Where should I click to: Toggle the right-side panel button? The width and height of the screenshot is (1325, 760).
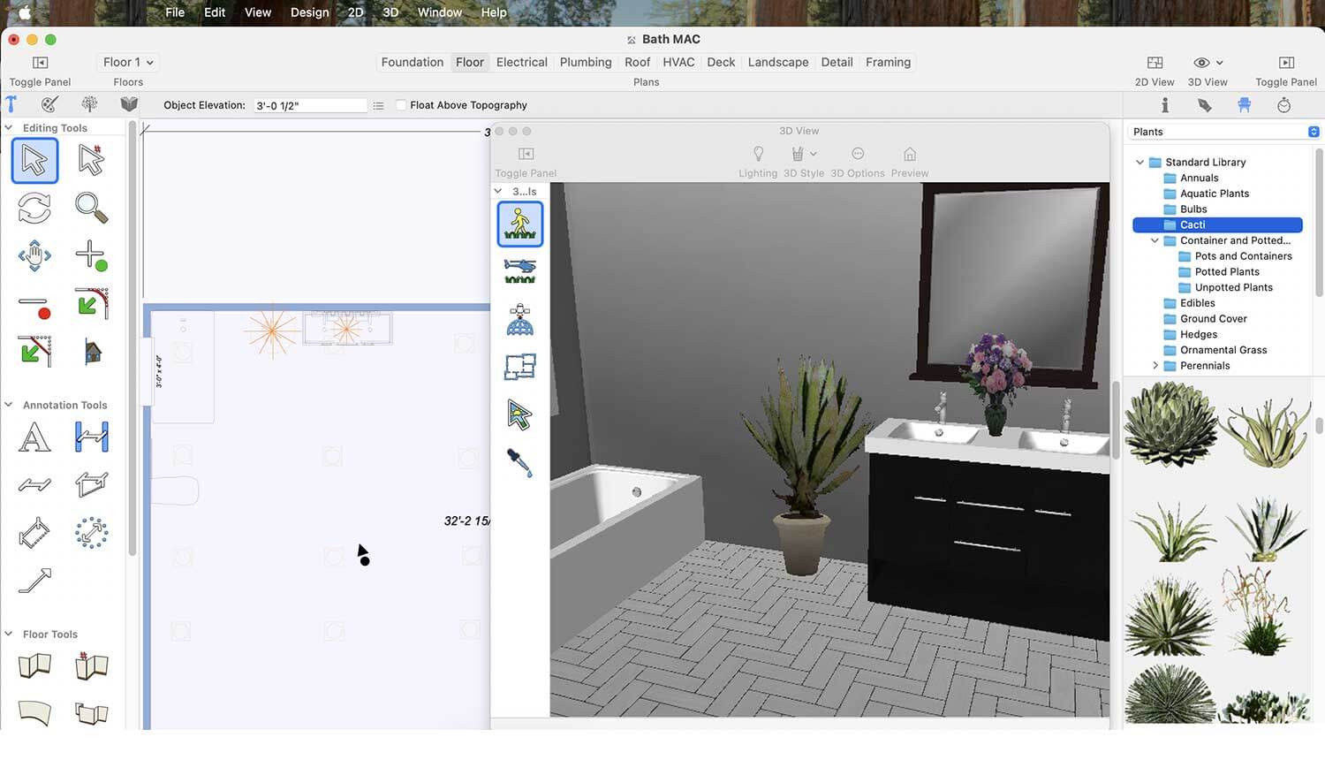[x=1285, y=63]
